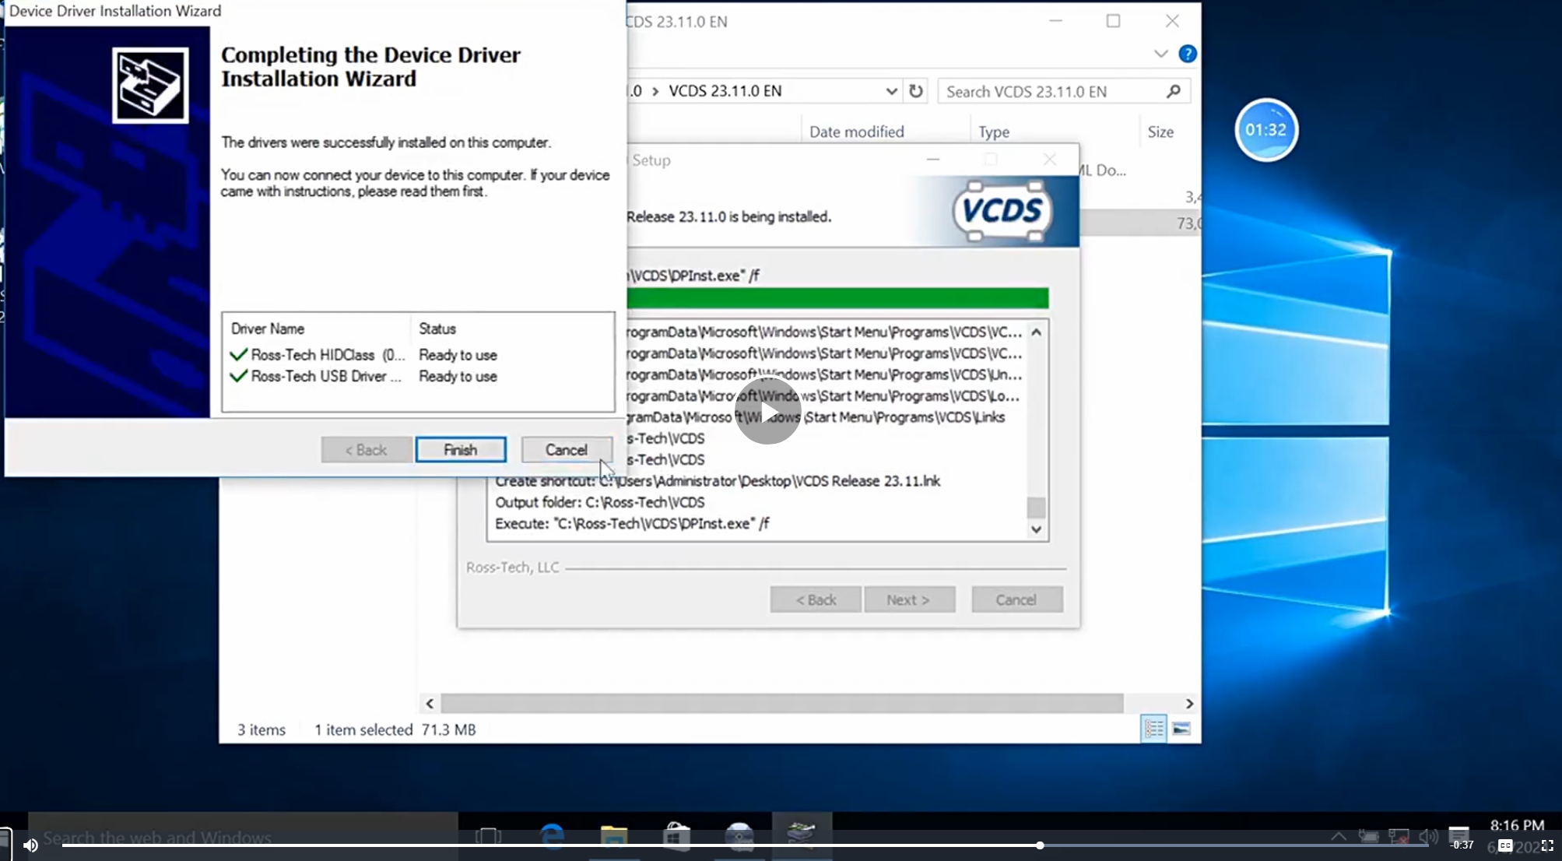Viewport: 1562px width, 861px height.
Task: Close the VCDS 23.11.0 EN Explorer window
Action: tap(1172, 21)
